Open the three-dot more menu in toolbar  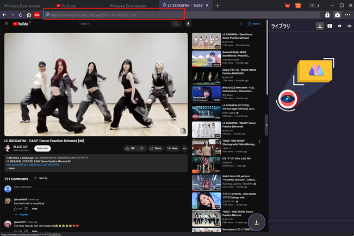(x=347, y=15)
